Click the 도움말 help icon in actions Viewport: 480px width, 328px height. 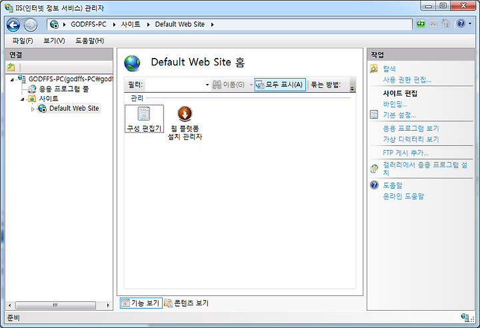click(374, 185)
